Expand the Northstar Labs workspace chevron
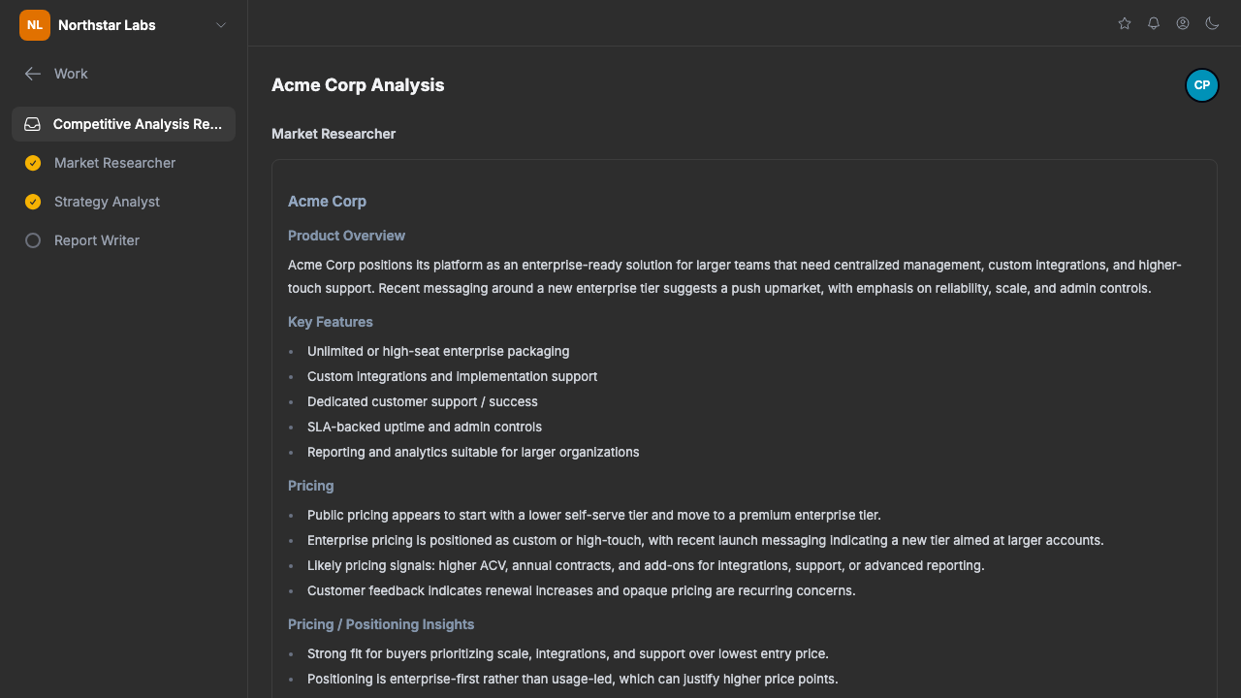Screen dimensions: 1241x698 pos(221,25)
